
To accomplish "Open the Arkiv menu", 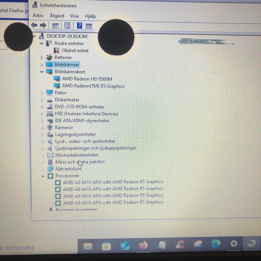I will pyautogui.click(x=38, y=15).
